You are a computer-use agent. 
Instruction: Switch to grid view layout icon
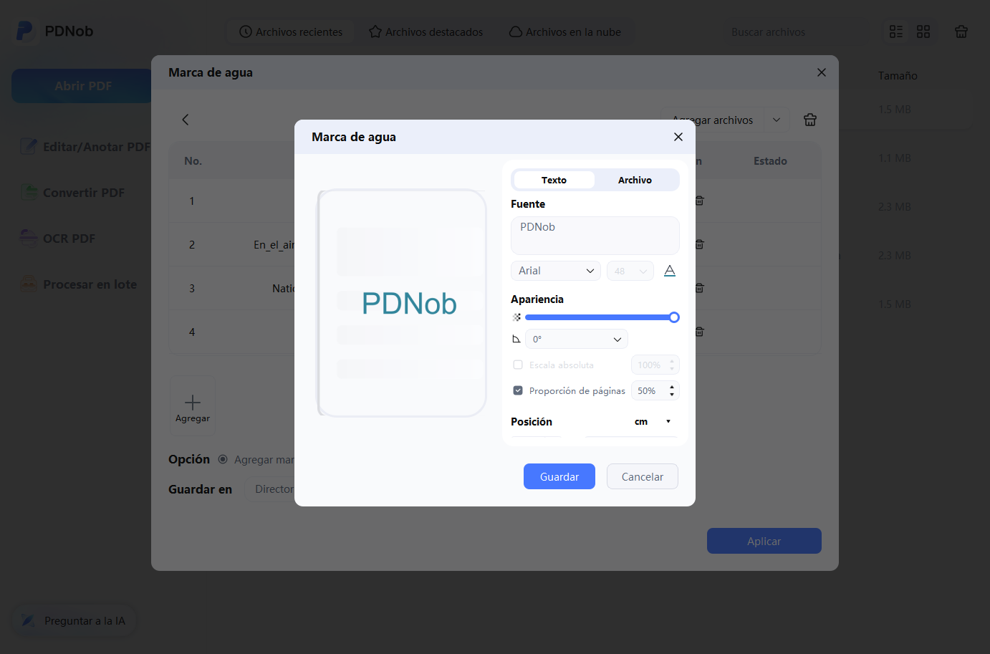(x=923, y=32)
